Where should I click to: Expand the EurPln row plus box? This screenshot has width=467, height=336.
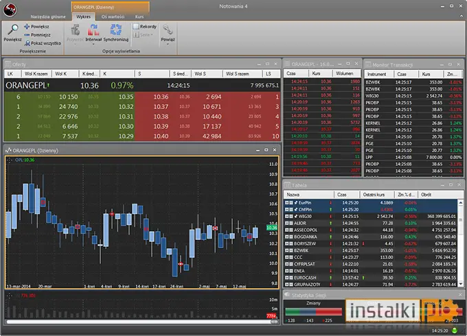(x=287, y=202)
